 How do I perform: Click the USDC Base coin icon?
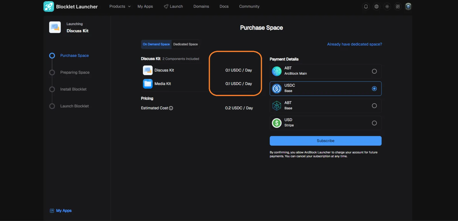pos(277,89)
